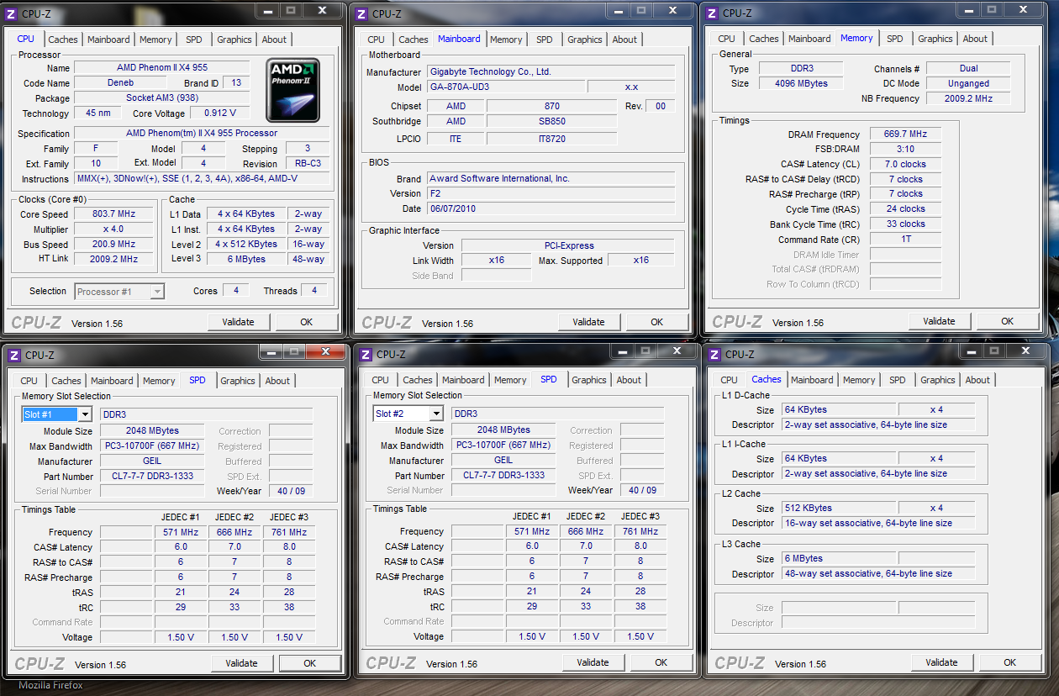Image resolution: width=1059 pixels, height=696 pixels.
Task: Open the Graphics tab in the Mainboard info window
Action: (585, 40)
